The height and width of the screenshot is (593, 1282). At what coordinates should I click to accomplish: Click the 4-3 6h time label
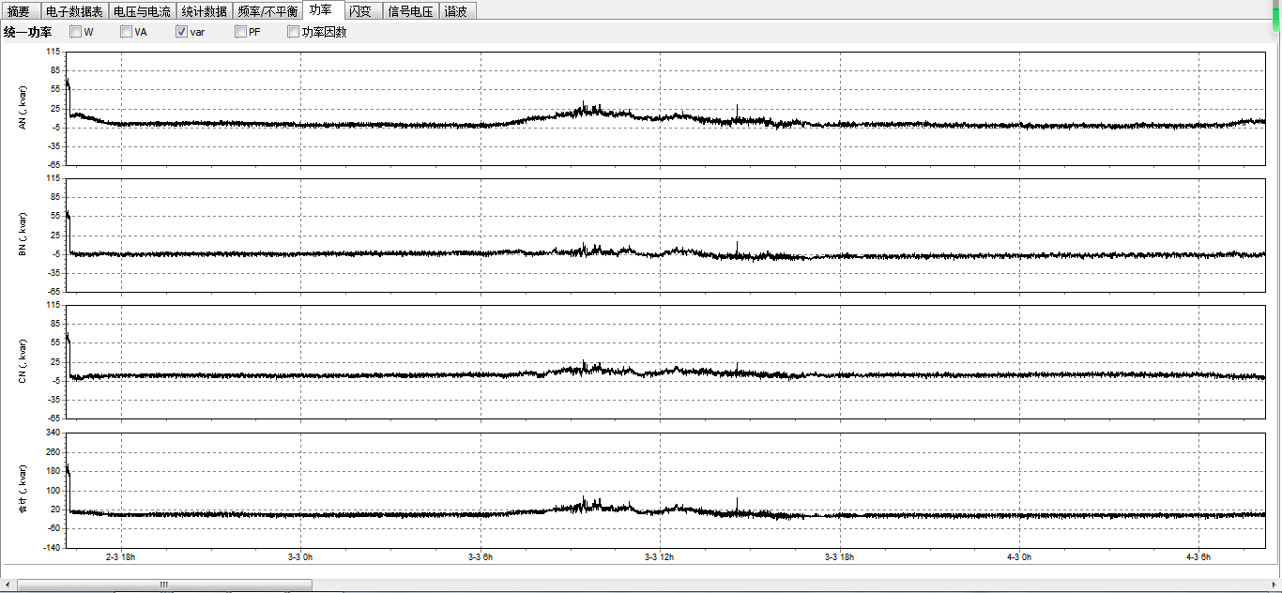tap(1199, 556)
